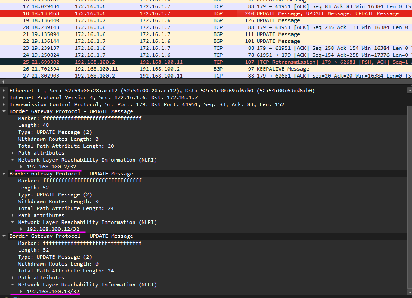Expand the Internet Protocol Version 4 layer
Image resolution: width=412 pixels, height=298 pixels.
pyautogui.click(x=4, y=97)
